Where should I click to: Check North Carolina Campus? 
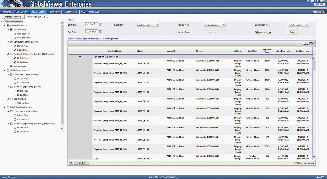pyautogui.click(x=8, y=107)
